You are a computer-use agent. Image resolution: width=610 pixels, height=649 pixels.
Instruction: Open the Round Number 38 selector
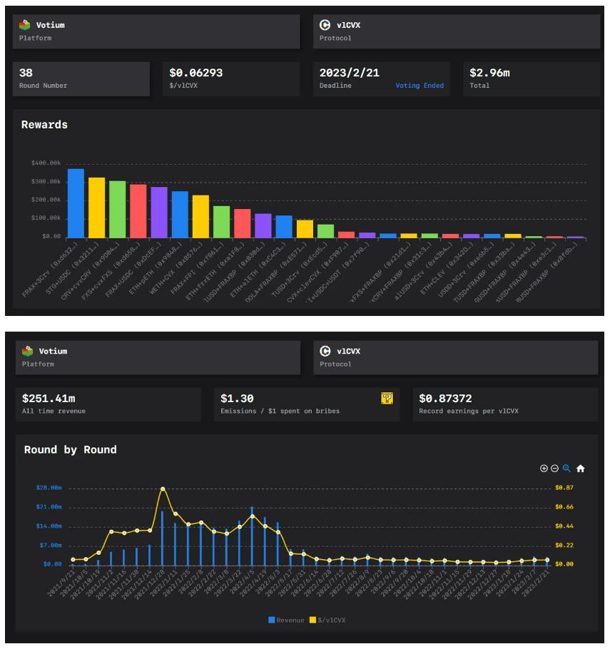[81, 78]
